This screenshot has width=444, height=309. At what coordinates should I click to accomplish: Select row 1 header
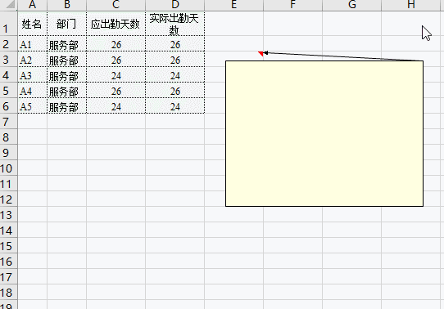[8, 24]
